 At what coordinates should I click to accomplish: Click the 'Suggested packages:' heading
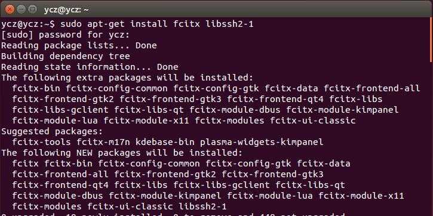[52, 132]
